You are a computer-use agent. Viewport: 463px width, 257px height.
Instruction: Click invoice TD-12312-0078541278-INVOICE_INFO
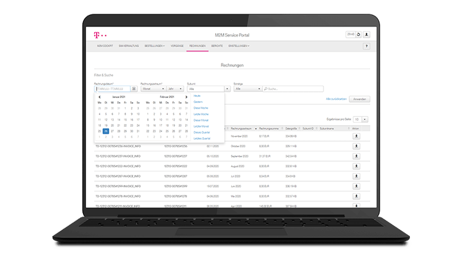point(118,196)
